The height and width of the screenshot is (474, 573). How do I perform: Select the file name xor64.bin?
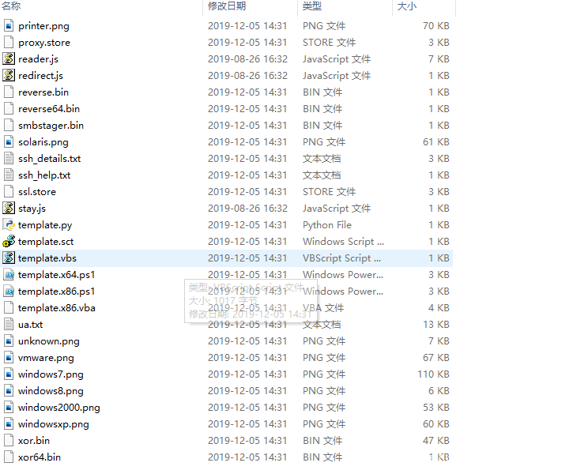(40, 457)
